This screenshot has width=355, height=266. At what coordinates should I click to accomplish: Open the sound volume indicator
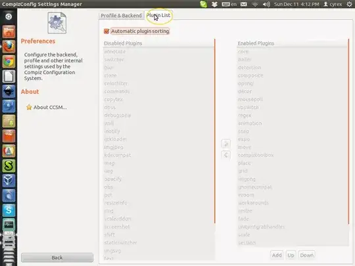[x=266, y=4]
